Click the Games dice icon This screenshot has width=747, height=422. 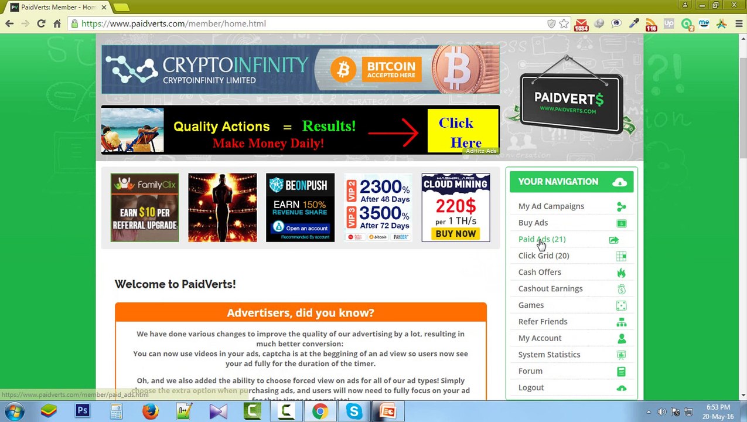coord(621,305)
